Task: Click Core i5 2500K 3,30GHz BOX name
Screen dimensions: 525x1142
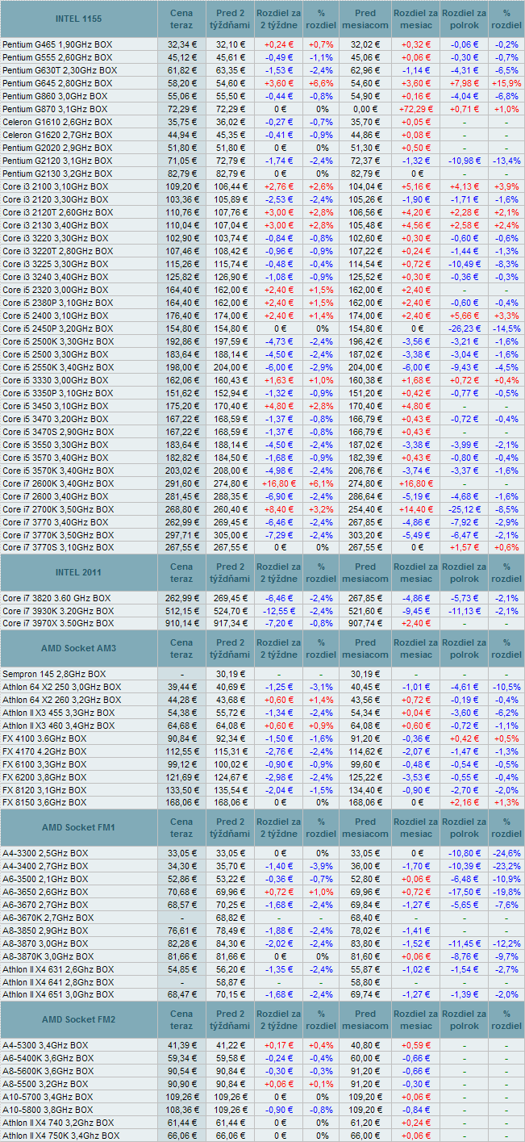Action: (x=57, y=341)
